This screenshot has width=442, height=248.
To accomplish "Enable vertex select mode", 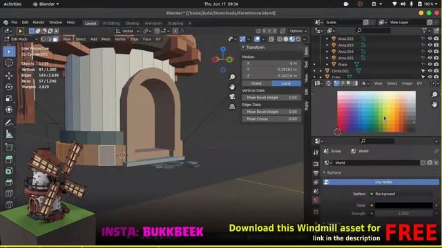I will pyautogui.click(x=43, y=39).
